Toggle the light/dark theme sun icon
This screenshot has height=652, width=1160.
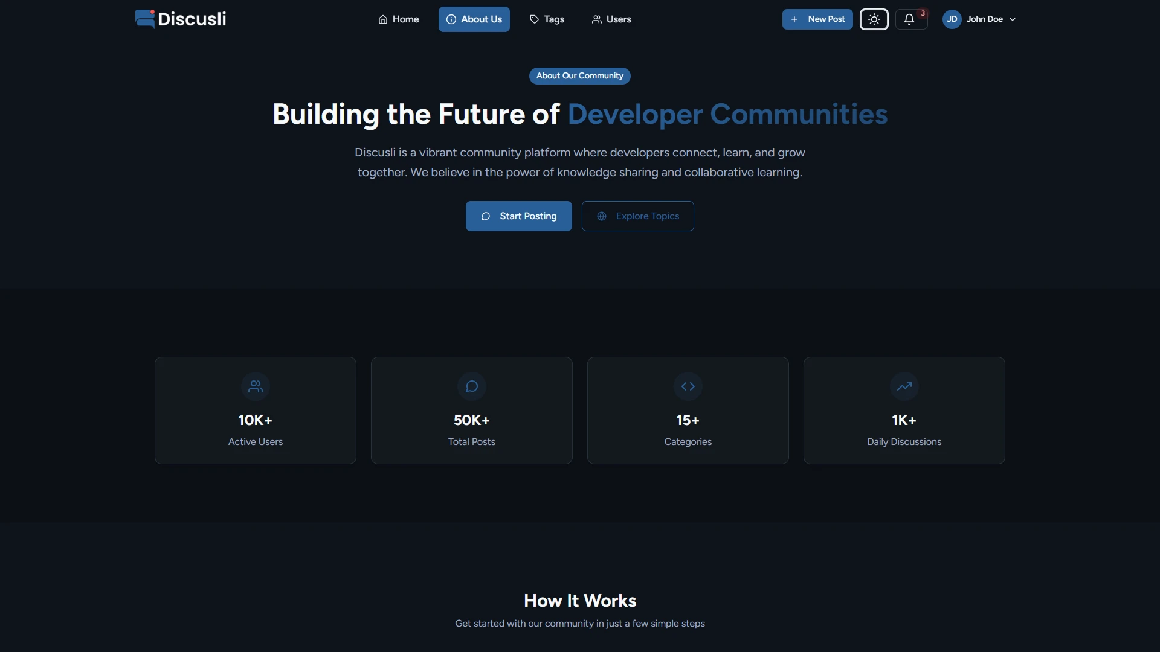click(874, 19)
